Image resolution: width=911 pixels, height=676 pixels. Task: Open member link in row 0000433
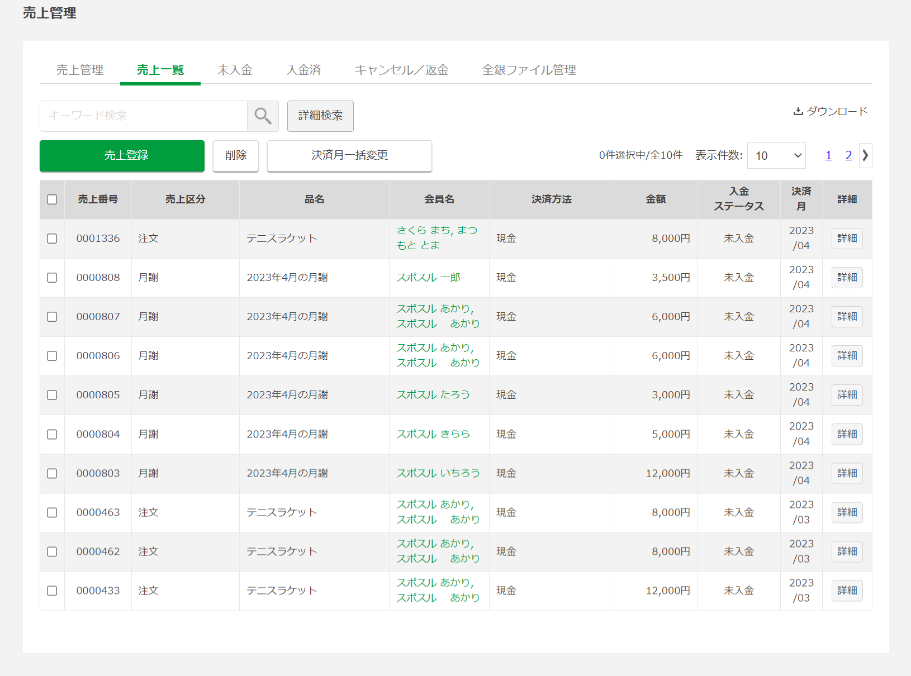tap(438, 590)
